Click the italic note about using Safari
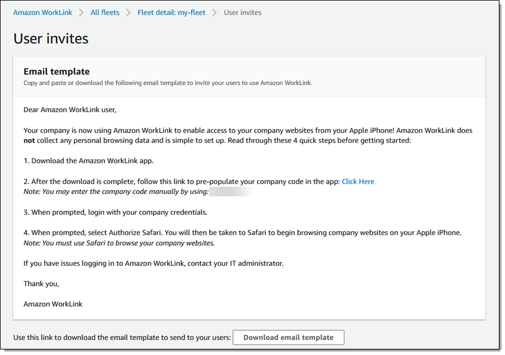The image size is (505, 355). tap(119, 243)
